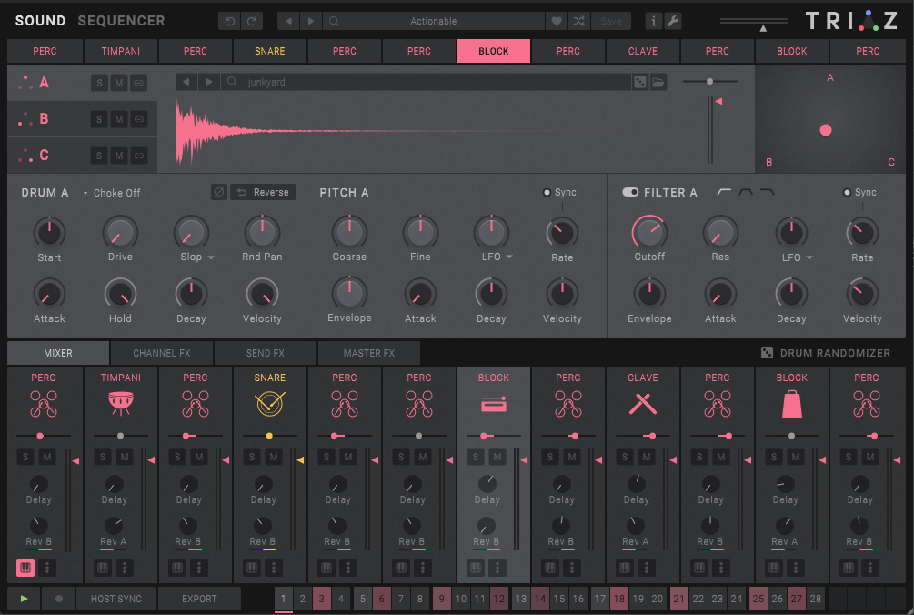Image resolution: width=914 pixels, height=615 pixels.
Task: Open Clave channel options menu dots
Action: pyautogui.click(x=647, y=567)
